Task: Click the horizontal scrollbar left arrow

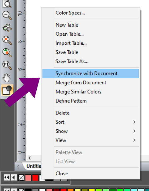Action: click(29, 158)
